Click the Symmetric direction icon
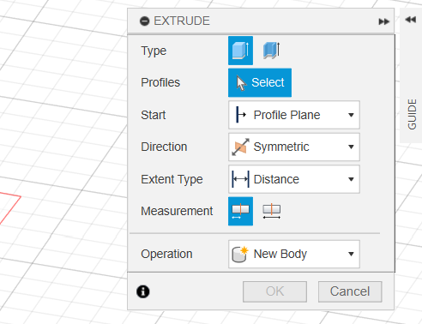 coord(240,147)
